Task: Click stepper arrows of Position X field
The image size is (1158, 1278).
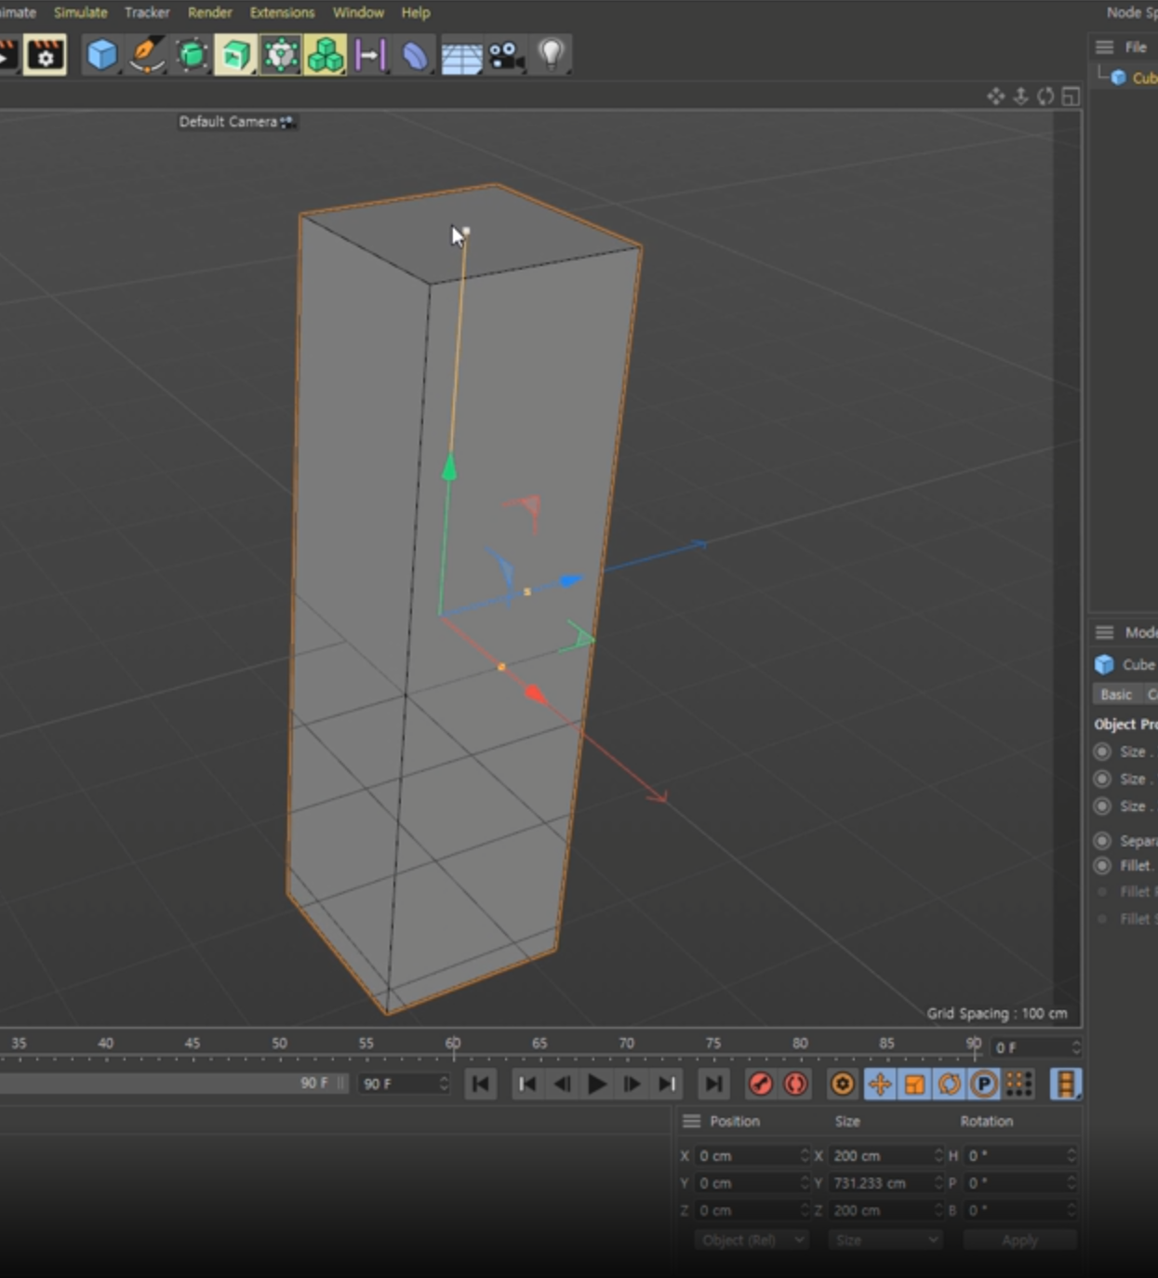Action: [805, 1155]
